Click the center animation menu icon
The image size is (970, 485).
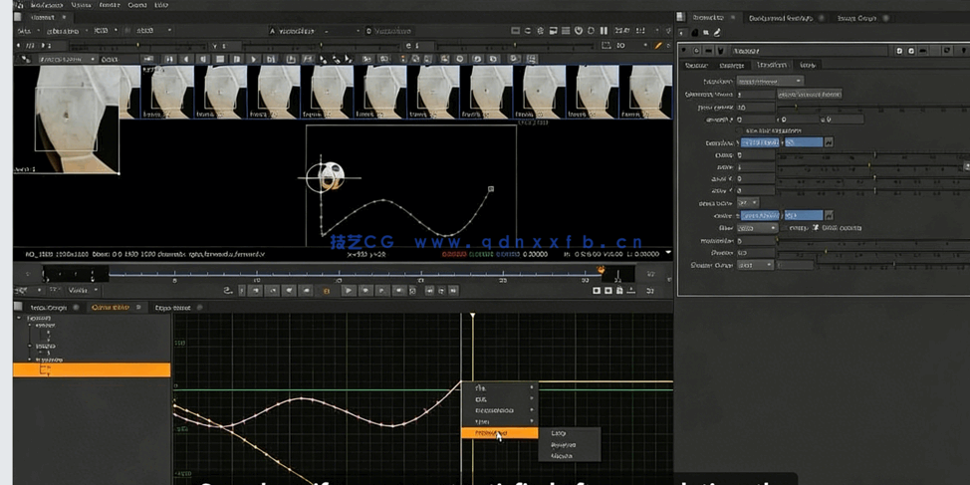click(x=829, y=215)
